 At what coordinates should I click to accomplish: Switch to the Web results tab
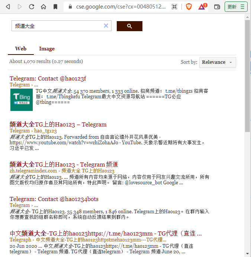point(21,49)
